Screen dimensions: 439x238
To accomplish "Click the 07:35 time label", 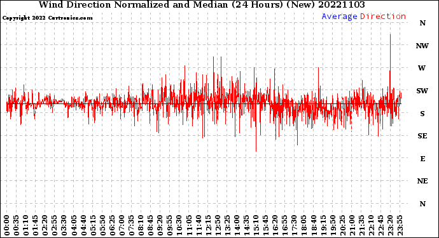I will point(131,225).
